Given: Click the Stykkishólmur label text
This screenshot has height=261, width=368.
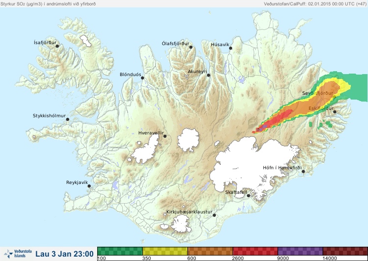Looking at the screenshot, I should [49, 116].
